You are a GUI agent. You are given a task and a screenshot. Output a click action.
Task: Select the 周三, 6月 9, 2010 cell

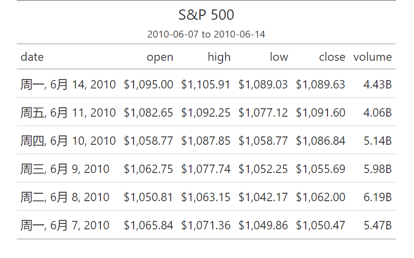65,169
